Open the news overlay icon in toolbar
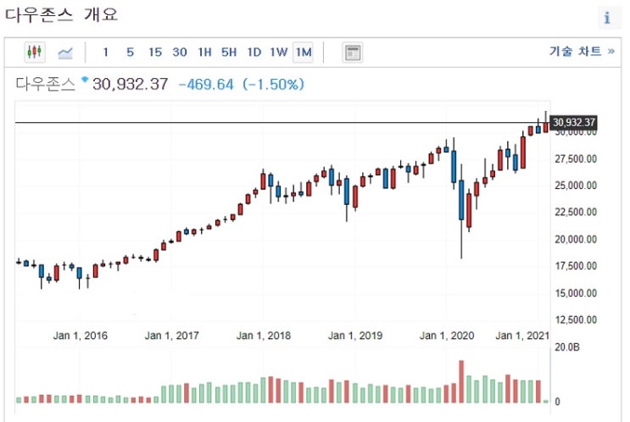The width and height of the screenshot is (630, 422). (x=352, y=53)
